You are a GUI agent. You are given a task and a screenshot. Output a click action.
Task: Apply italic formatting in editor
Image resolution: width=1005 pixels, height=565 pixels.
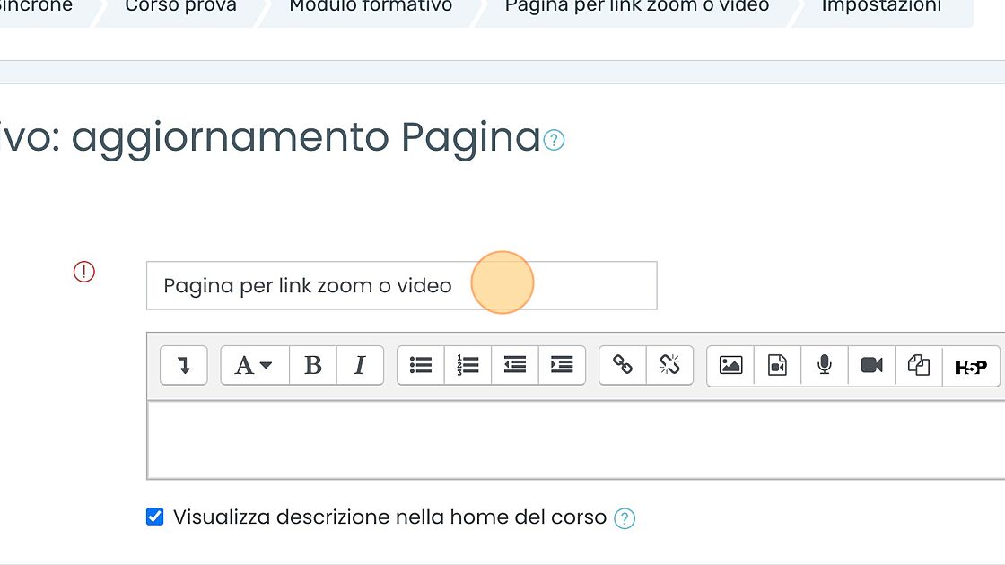(x=360, y=365)
